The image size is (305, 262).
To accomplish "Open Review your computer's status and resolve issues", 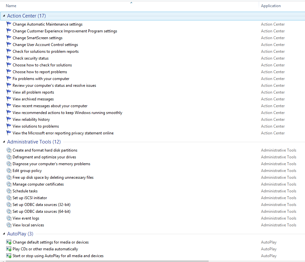I will [x=54, y=85].
